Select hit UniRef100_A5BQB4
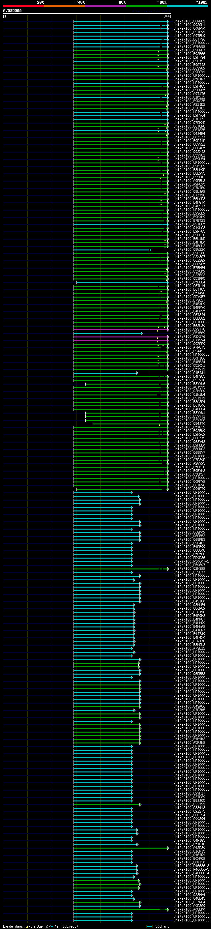The height and width of the screenshot is (929, 211). point(189,282)
